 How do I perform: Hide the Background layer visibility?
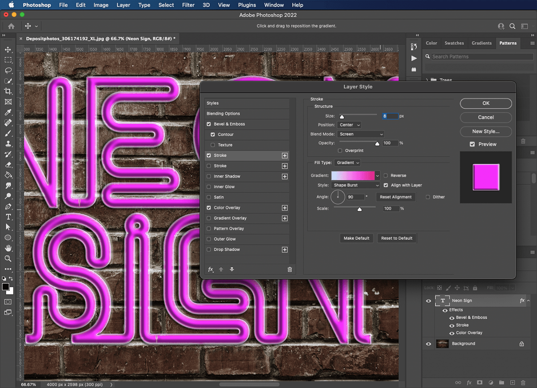click(428, 343)
